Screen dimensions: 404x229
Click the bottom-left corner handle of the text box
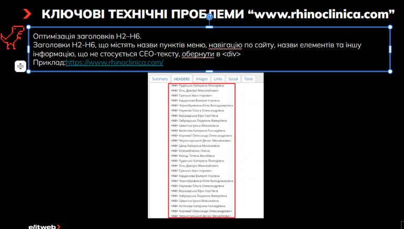click(28, 72)
